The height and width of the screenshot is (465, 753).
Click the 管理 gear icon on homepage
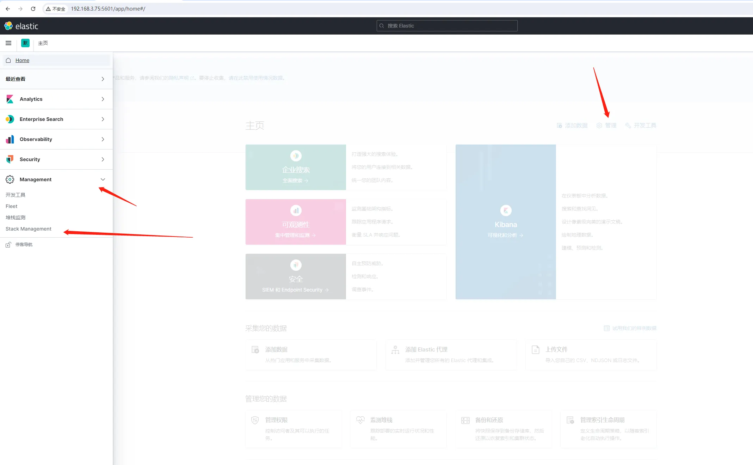click(599, 126)
